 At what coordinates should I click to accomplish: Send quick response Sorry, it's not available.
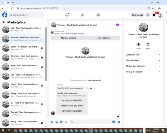(x=72, y=111)
